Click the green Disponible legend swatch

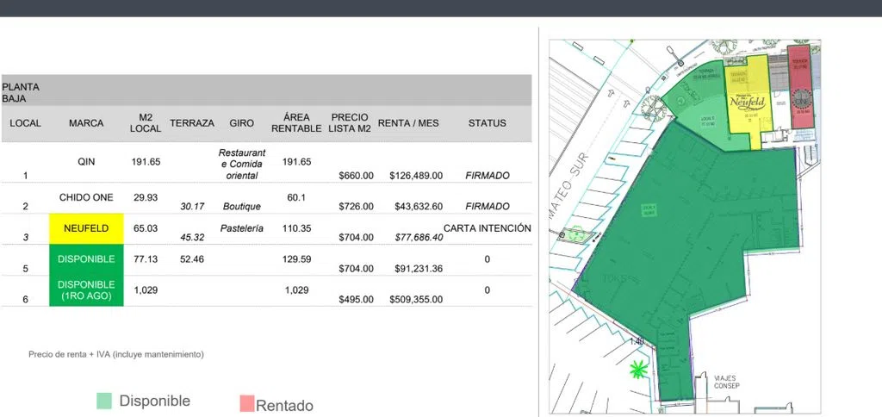click(x=104, y=401)
